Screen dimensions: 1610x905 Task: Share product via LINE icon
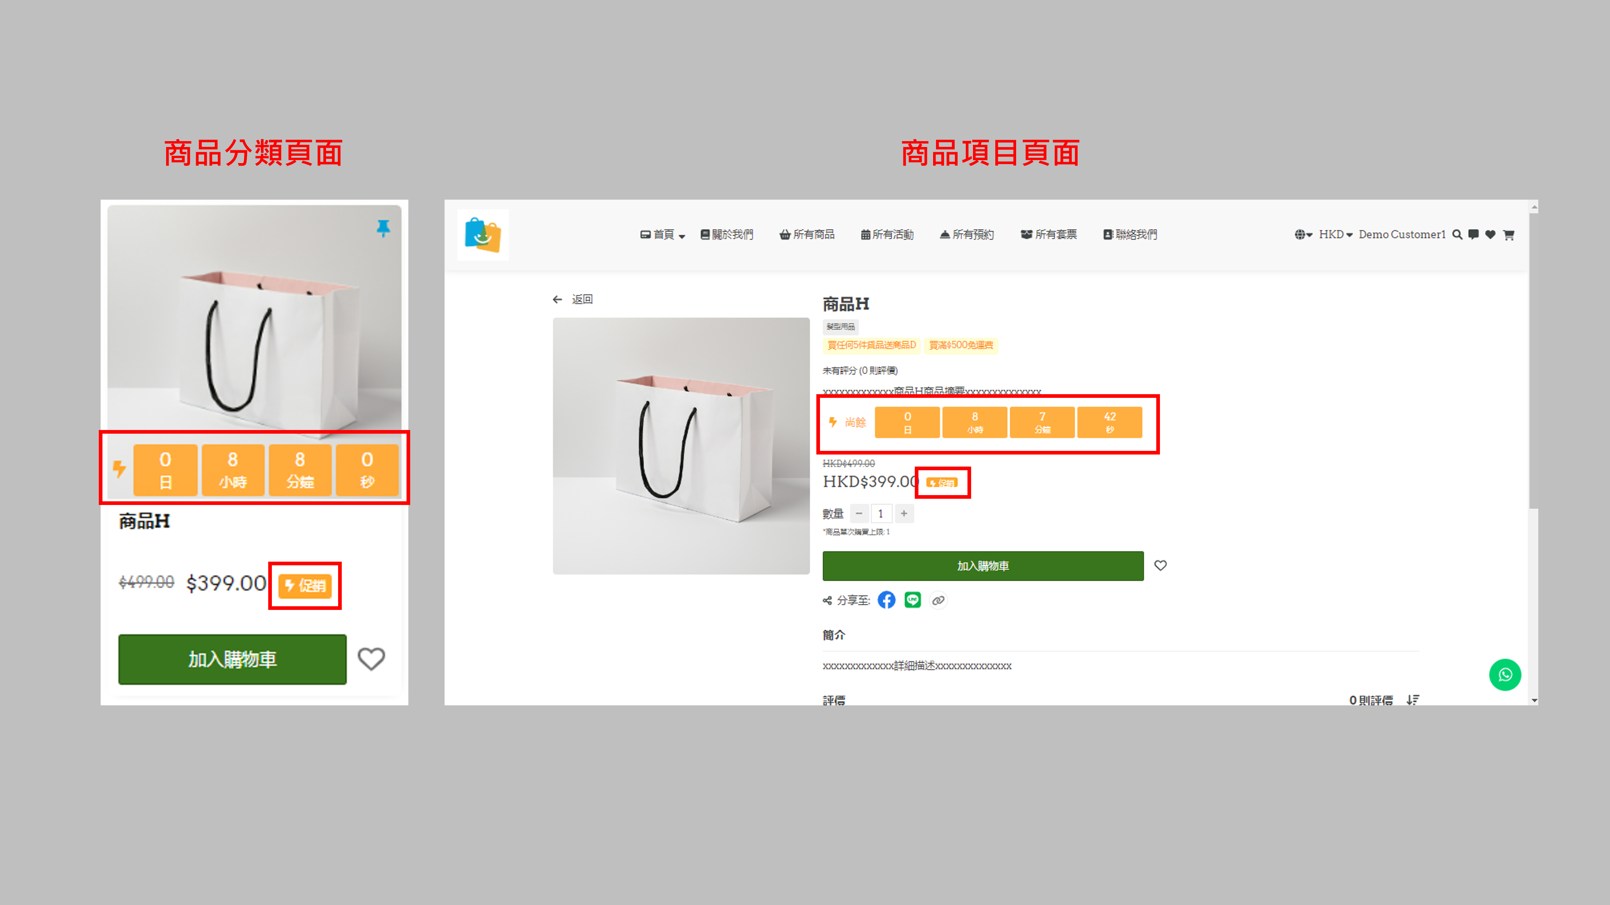coord(913,600)
